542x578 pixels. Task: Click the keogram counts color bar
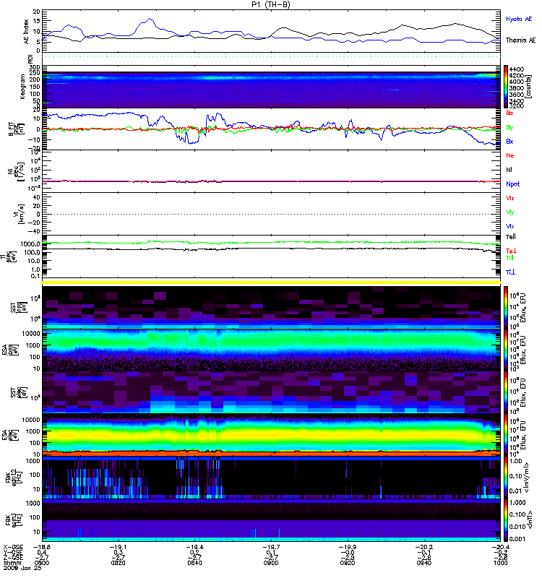coord(506,87)
